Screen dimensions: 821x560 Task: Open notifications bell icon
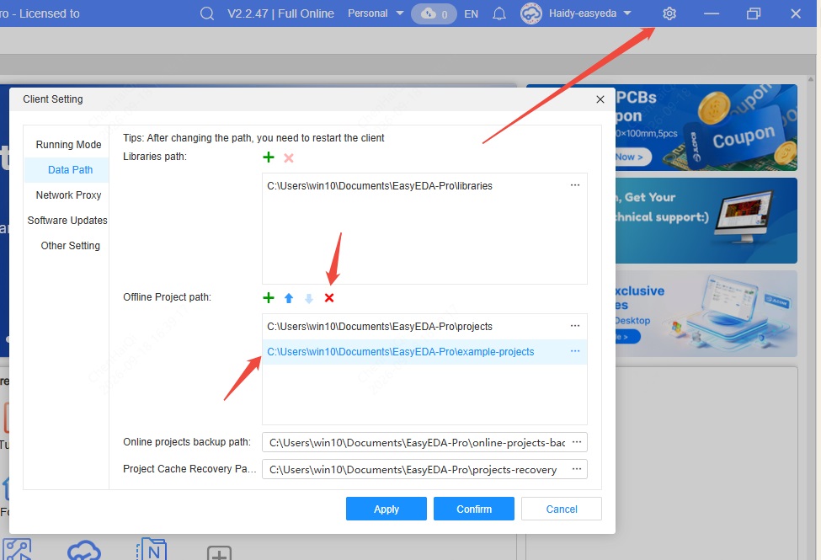click(x=499, y=13)
